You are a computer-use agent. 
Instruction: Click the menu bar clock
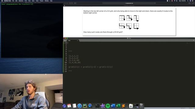182,1
